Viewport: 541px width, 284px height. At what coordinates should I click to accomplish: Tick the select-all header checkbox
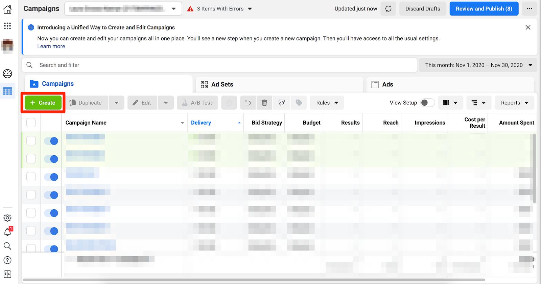point(31,123)
